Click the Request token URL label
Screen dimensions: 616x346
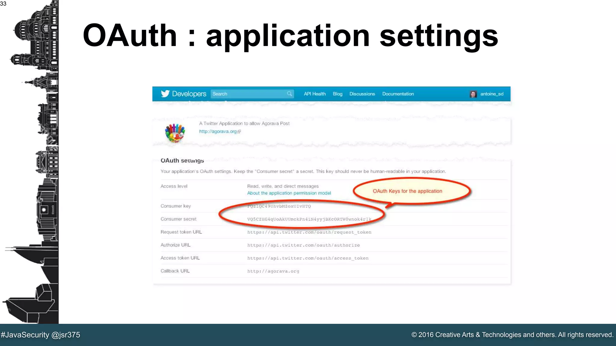181,232
